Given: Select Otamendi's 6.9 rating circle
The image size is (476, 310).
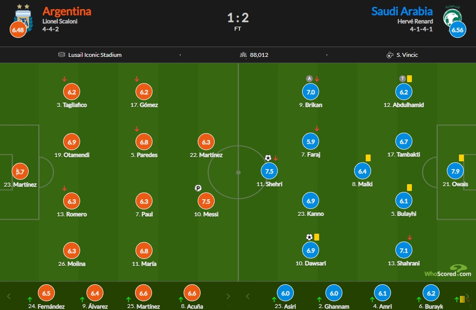Looking at the screenshot, I should [72, 142].
